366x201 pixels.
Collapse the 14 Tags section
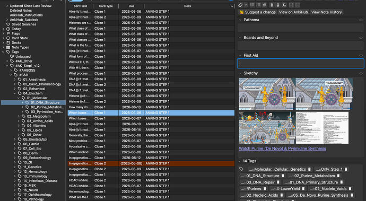pyautogui.click(x=240, y=161)
